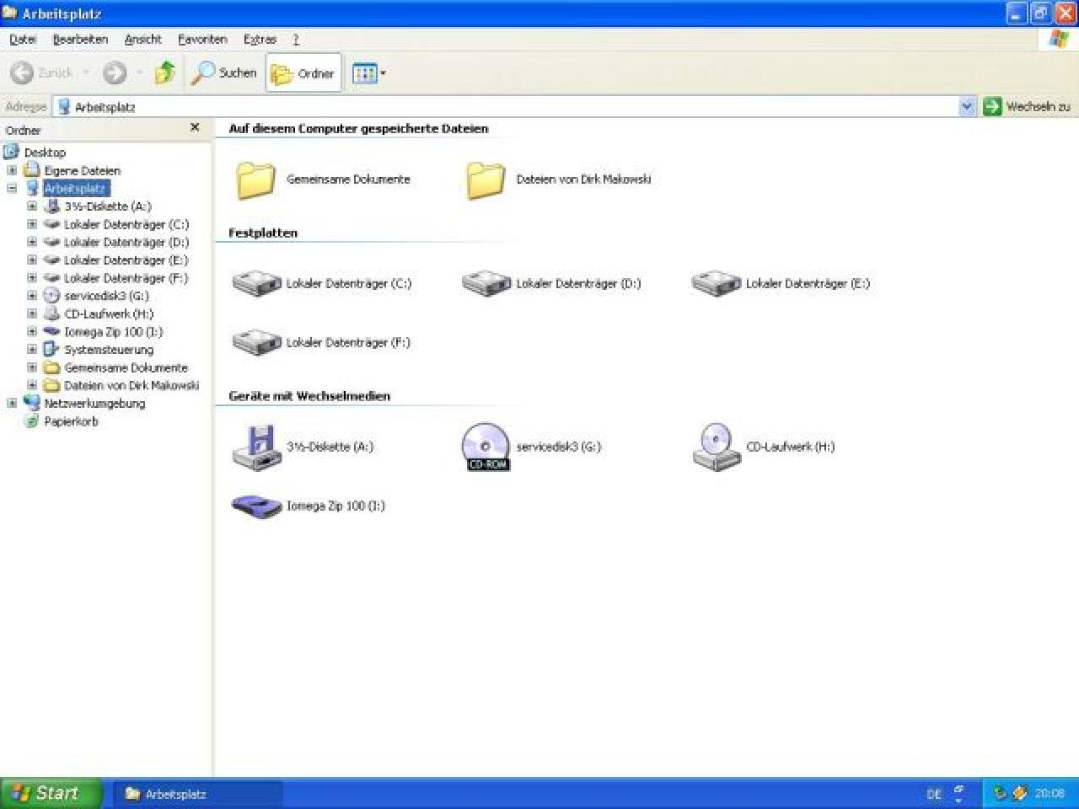Select Lokaler Datenträger (D:) in the tree
The width and height of the screenshot is (1079, 809).
[126, 242]
